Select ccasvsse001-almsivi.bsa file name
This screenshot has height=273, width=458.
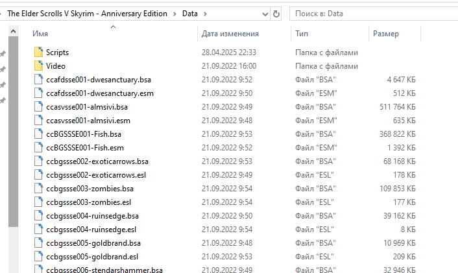[87, 107]
